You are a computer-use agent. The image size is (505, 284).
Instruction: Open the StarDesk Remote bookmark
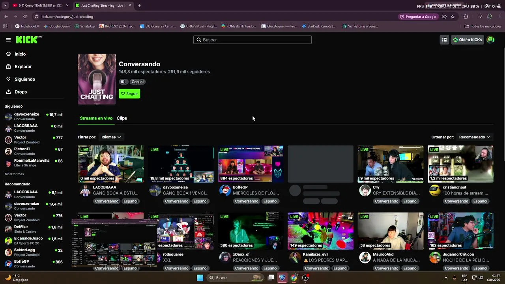[318, 26]
